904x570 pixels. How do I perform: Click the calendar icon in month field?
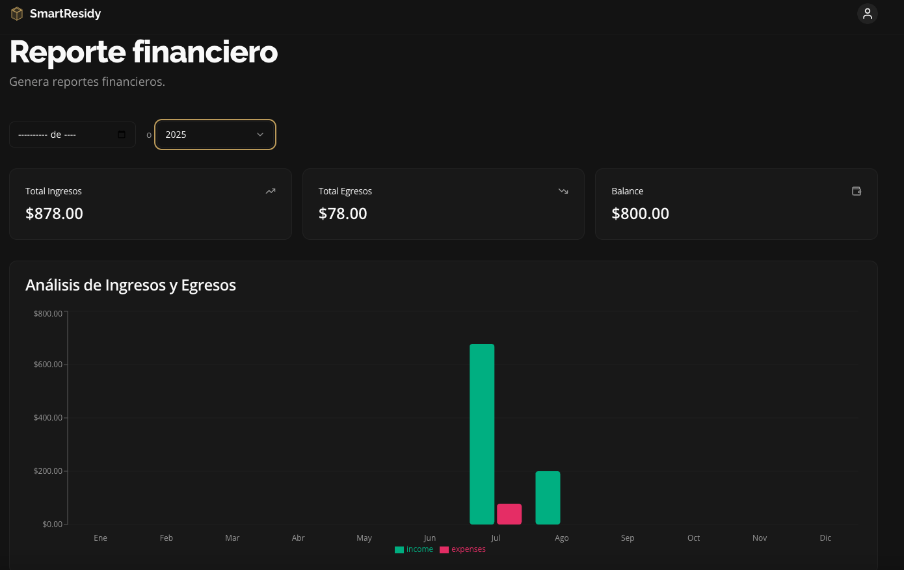pyautogui.click(x=122, y=135)
